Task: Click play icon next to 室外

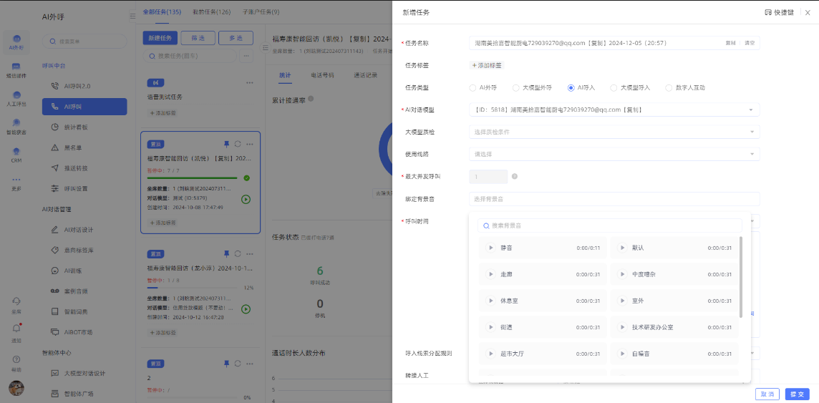Action: pos(622,301)
